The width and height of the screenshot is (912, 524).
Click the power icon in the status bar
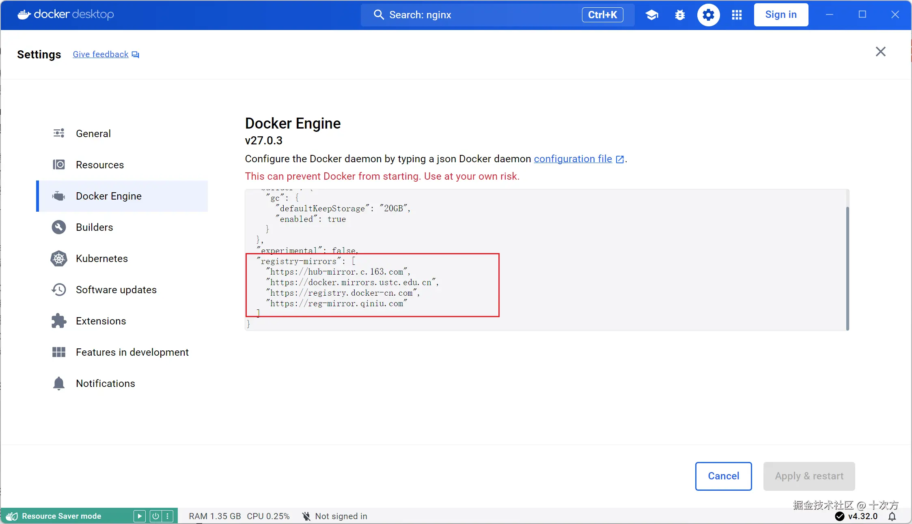coord(155,516)
